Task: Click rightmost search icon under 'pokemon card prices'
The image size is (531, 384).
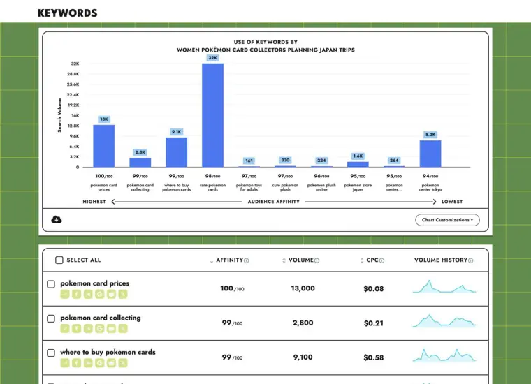Action: click(123, 295)
